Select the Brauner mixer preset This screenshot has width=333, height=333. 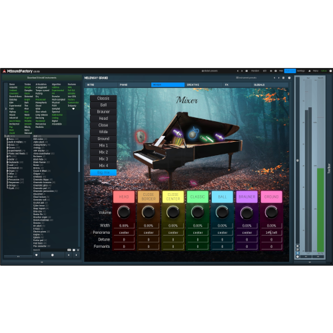click(103, 112)
